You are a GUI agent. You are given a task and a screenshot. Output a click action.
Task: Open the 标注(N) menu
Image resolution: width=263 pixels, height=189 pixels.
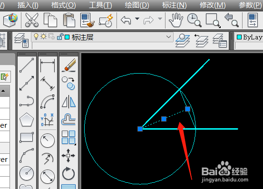point(174,5)
